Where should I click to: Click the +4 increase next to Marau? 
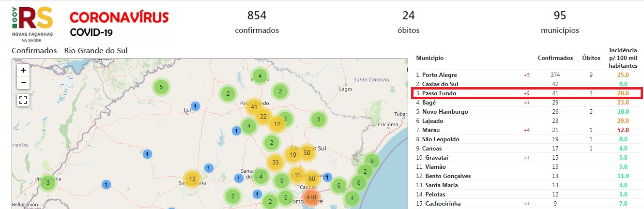point(526,130)
